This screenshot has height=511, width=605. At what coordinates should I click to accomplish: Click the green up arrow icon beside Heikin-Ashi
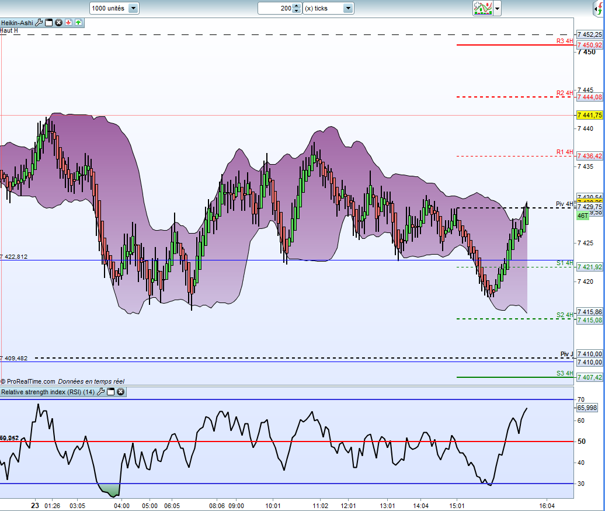pos(78,23)
